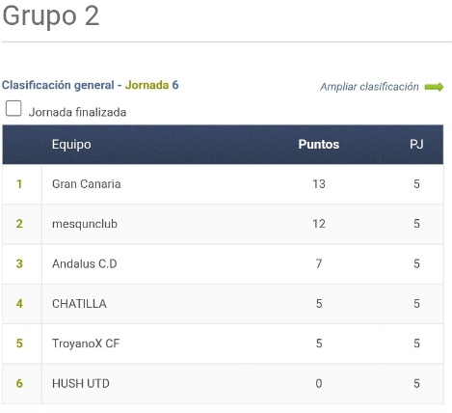Click the green arrow next to Ampliar clasificación
The image size is (452, 413).
(434, 87)
